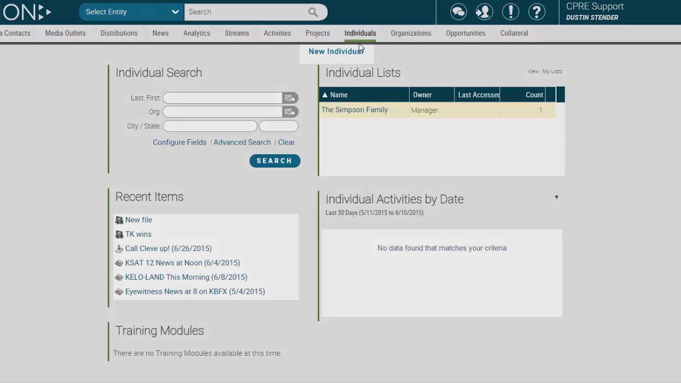Image resolution: width=681 pixels, height=383 pixels.
Task: Click the State input field
Action: pos(278,126)
